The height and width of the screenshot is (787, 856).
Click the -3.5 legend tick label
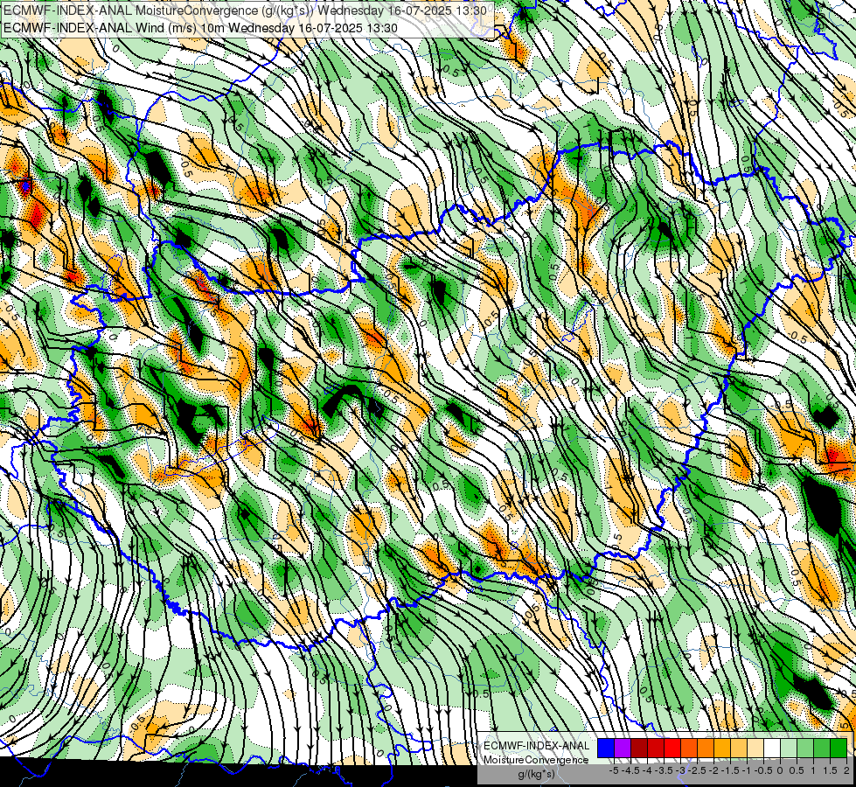(664, 770)
